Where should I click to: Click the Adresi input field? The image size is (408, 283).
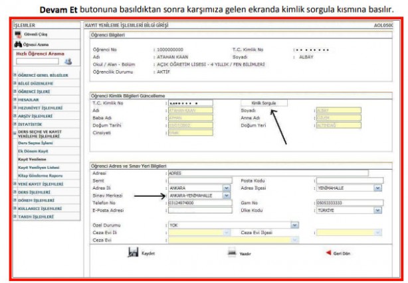click(x=268, y=173)
